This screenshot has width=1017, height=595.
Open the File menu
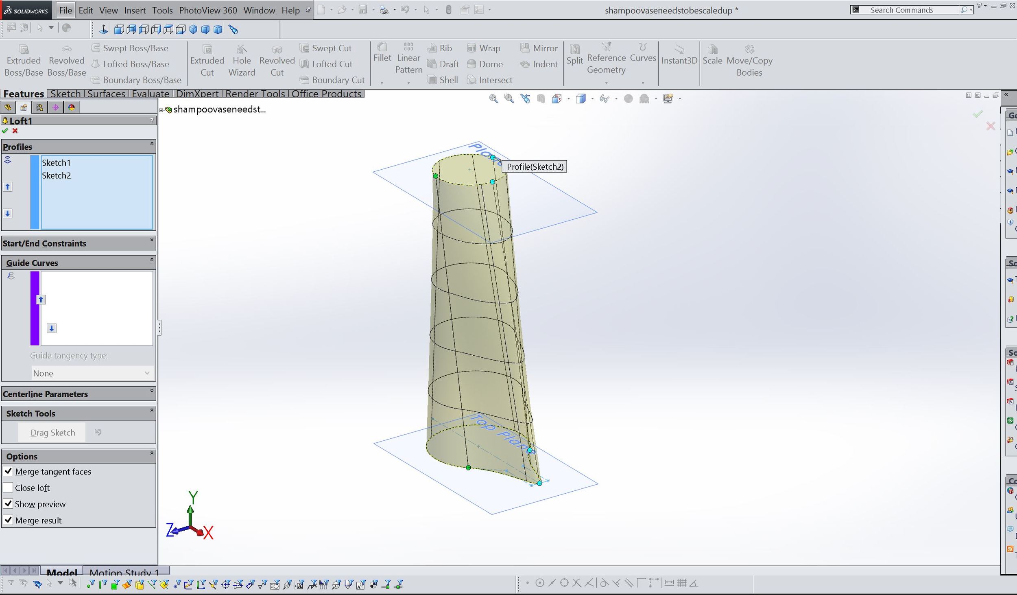pyautogui.click(x=65, y=10)
